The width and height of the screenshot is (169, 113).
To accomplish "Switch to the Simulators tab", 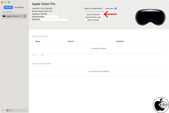I will 19,7.
